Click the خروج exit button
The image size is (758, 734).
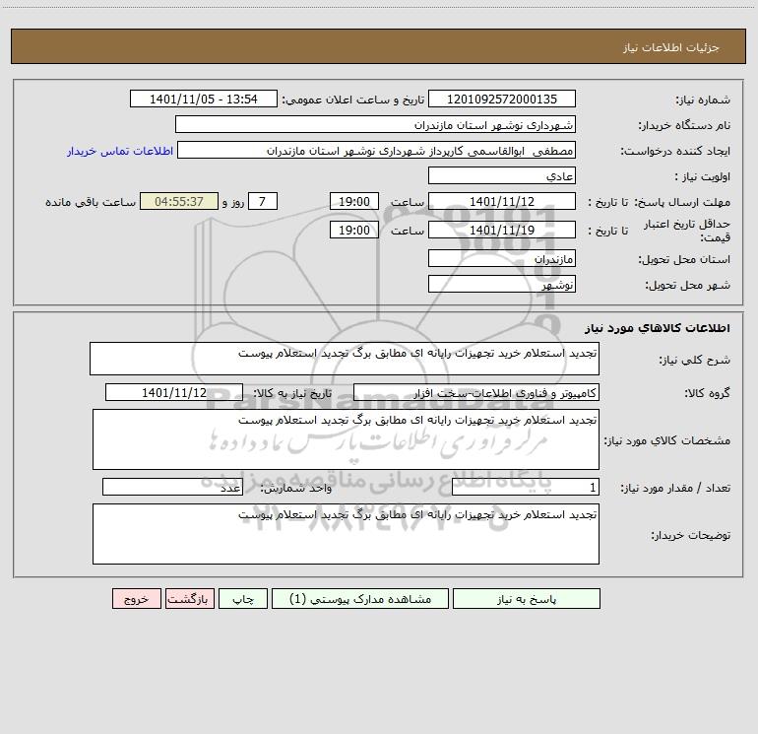(136, 598)
